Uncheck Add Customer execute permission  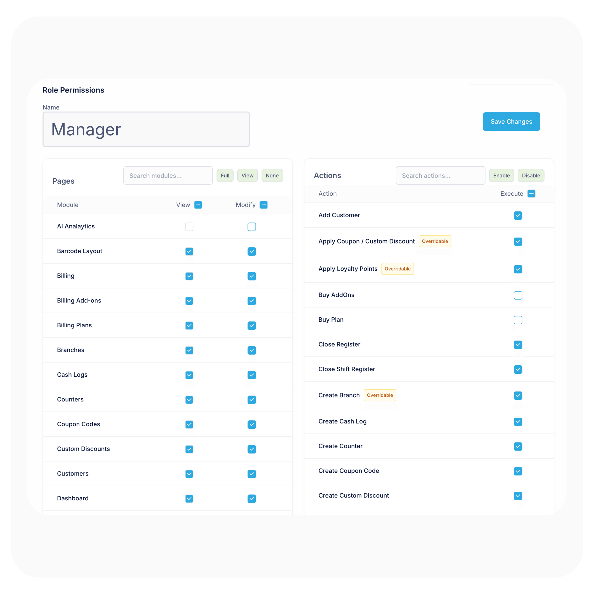pyautogui.click(x=518, y=216)
